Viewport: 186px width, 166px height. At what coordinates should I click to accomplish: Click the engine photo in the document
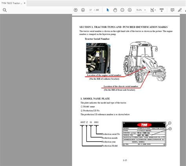pos(98,58)
